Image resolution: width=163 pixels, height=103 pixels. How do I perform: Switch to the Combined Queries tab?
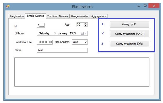click(x=57, y=16)
